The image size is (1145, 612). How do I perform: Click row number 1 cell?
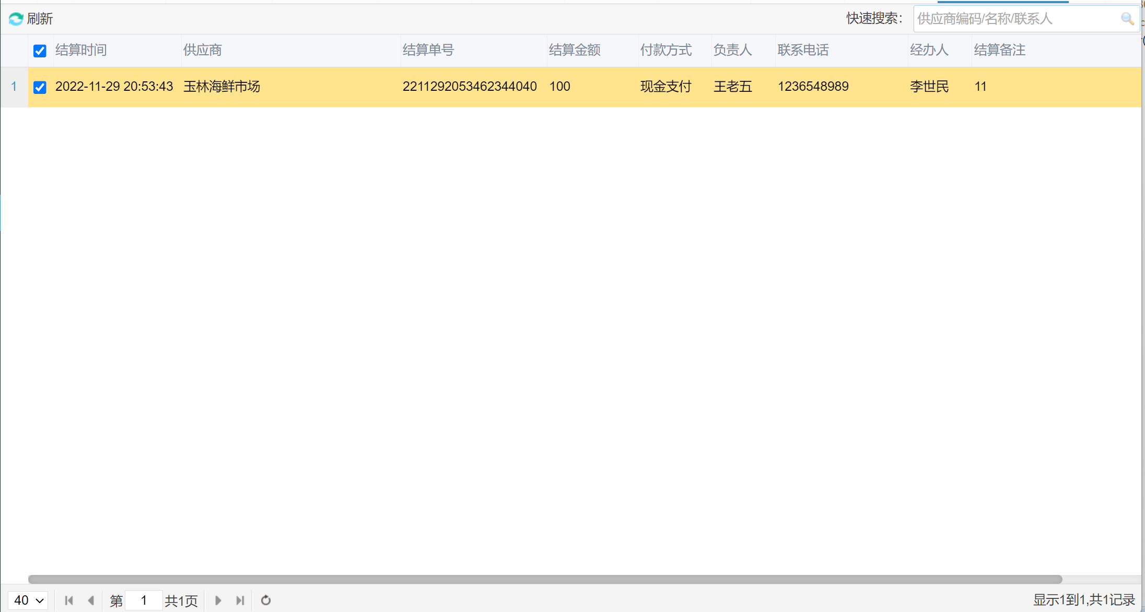(14, 87)
